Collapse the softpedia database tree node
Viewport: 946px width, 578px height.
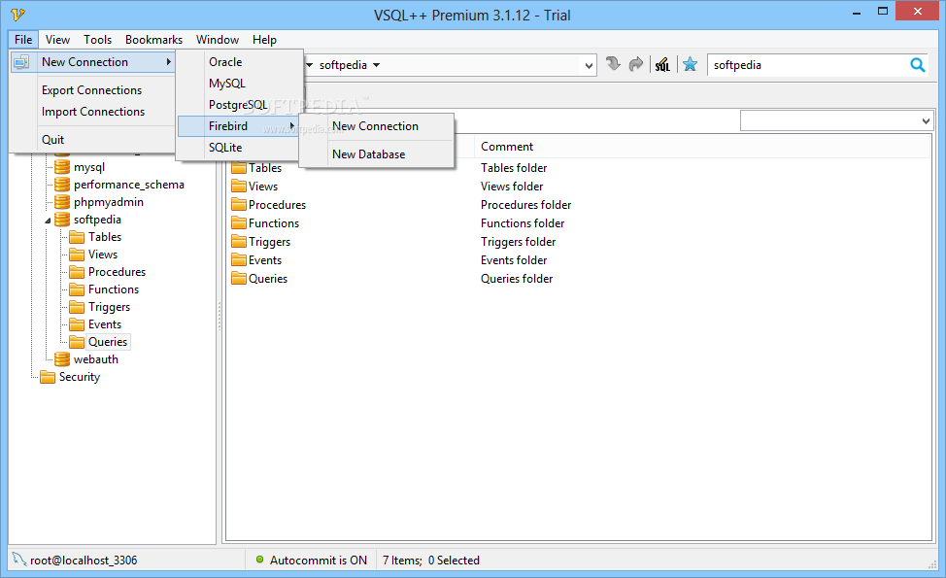tap(48, 221)
